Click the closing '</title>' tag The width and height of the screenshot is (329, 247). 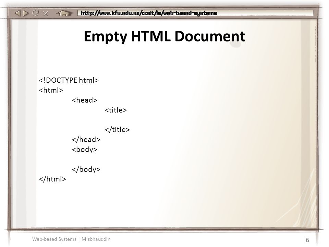tap(117, 130)
